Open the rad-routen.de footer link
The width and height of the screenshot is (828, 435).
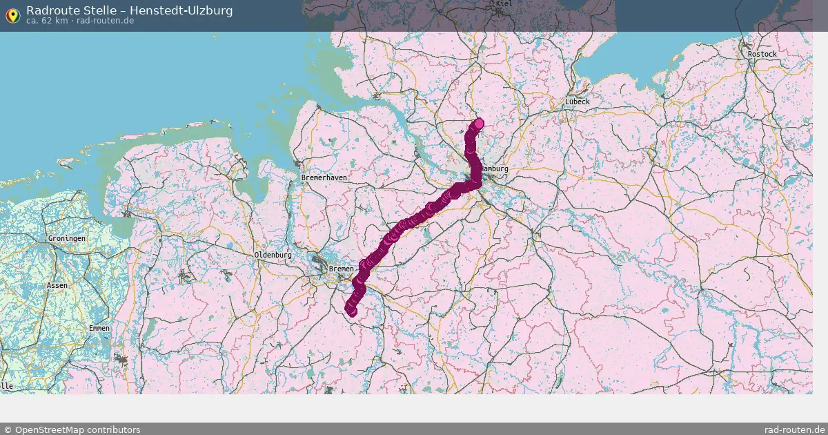coord(795,429)
